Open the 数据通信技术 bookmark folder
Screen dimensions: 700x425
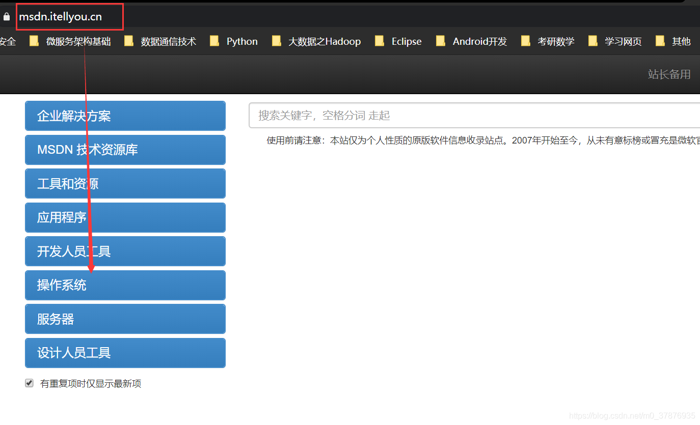pos(160,41)
